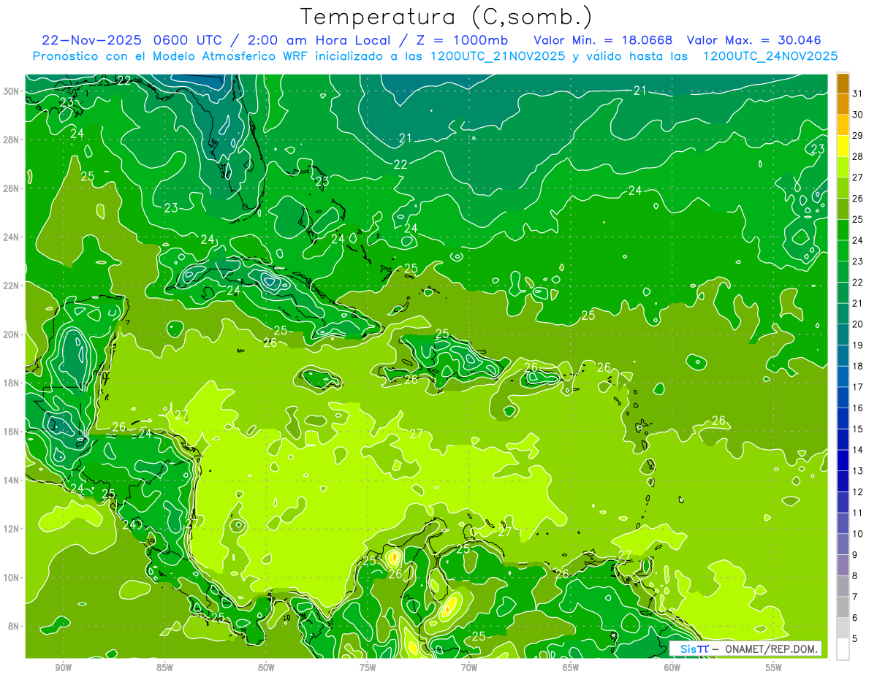Screen dimensions: 877x677
Task: Select the date text "22-Nov-2025 0600 UTC"
Action: coord(135,39)
